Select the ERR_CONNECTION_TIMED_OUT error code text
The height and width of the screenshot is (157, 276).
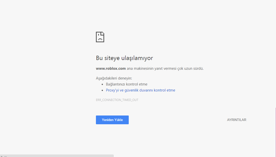click(117, 100)
